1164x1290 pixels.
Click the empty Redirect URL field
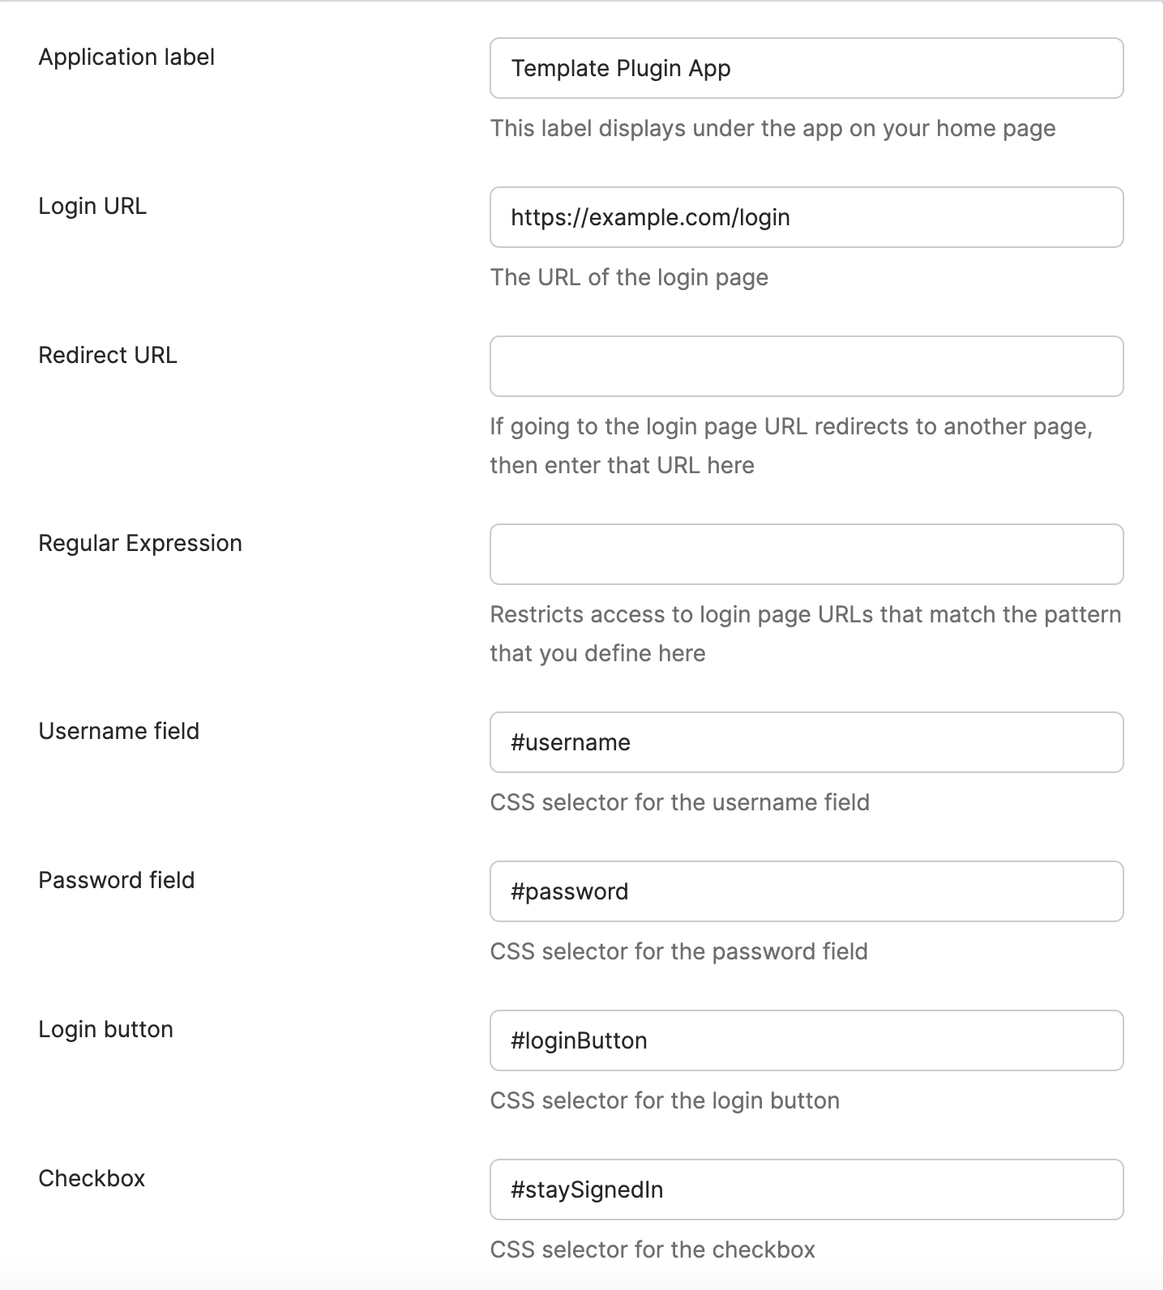pyautogui.click(x=806, y=365)
